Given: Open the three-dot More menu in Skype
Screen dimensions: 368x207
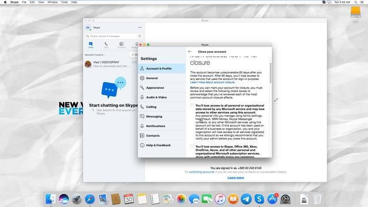Looking at the screenshot, I should point(140,28).
